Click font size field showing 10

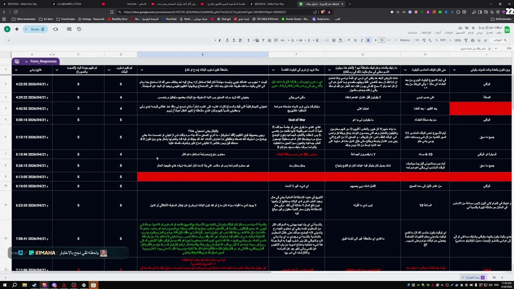coord(382,40)
